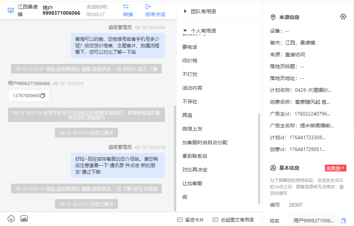354x226 pixels.
Task: Click the phone number 13767809665 text
Action: point(26,95)
